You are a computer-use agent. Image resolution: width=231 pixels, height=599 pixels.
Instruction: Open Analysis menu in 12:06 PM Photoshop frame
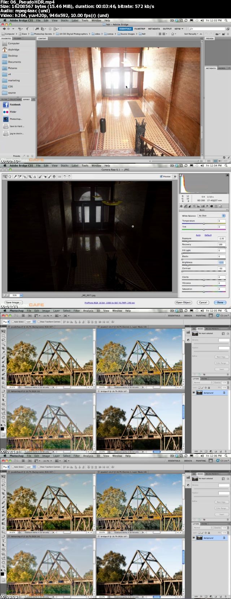(88, 456)
